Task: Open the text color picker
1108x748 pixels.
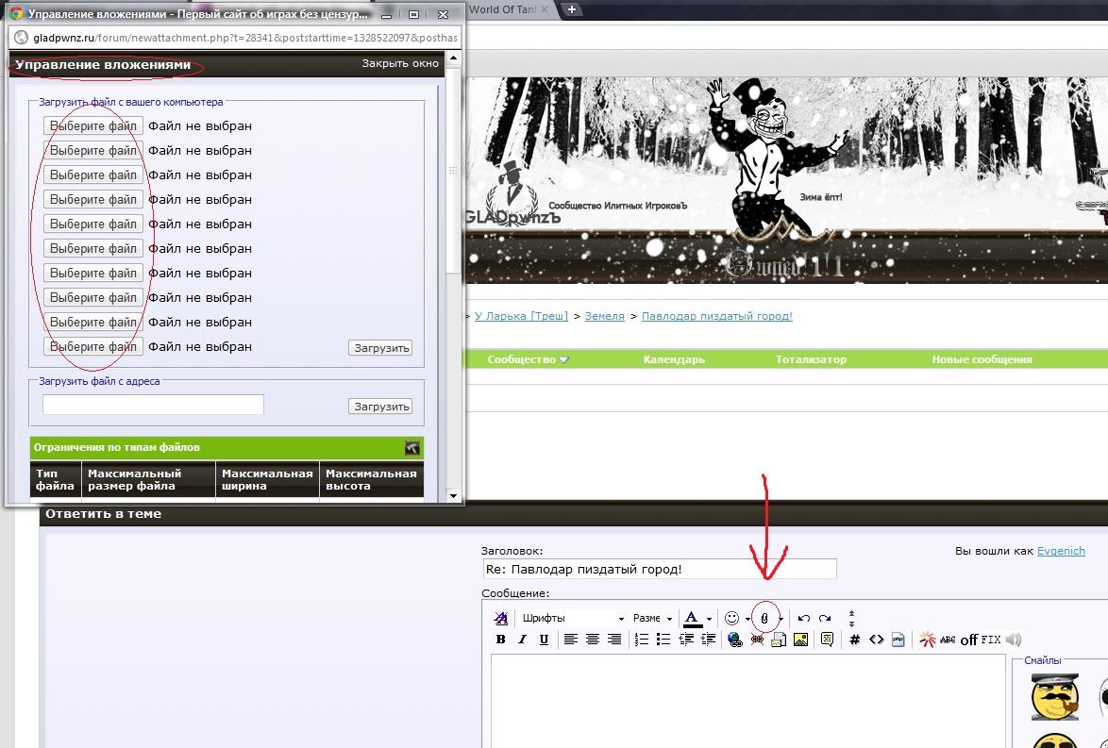Action: pyautogui.click(x=709, y=619)
